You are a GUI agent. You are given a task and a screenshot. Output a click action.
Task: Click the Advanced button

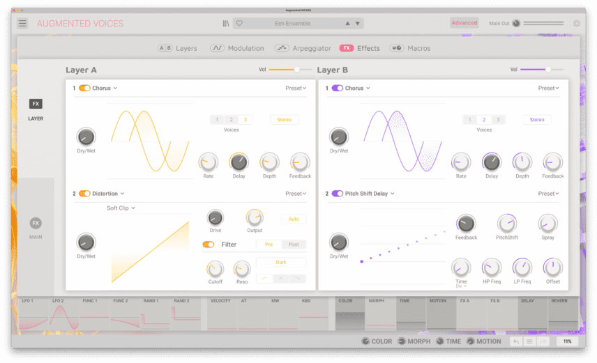click(x=464, y=23)
